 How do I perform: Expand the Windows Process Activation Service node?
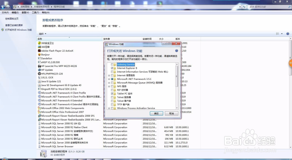pos(109,108)
